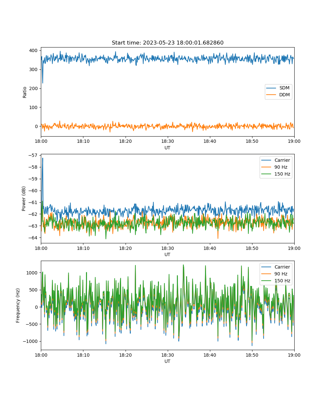327x393 pixels.
Task: Click the 90 Hz legend entry in the power plot
Action: [x=276, y=167]
